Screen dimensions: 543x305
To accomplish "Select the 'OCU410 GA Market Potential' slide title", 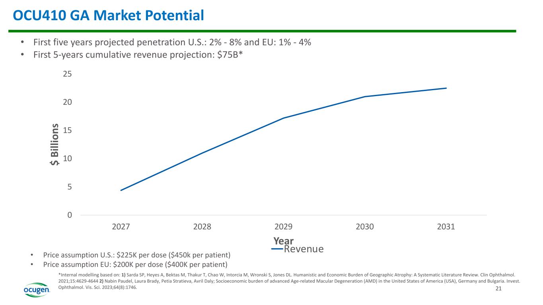I will (x=108, y=15).
